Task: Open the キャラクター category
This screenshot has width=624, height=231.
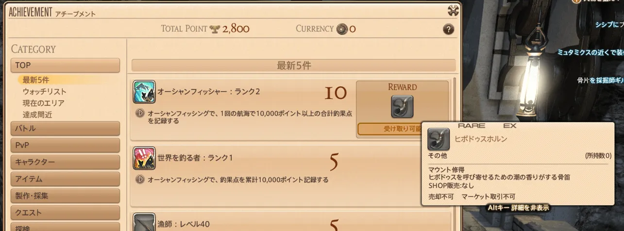Action: click(x=65, y=162)
